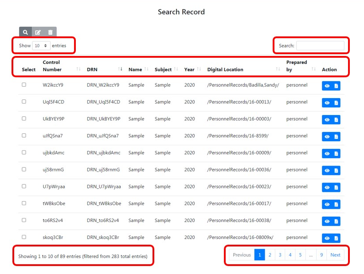Open the PDF file for to6RS2v4
364x274 pixels.
336,221
